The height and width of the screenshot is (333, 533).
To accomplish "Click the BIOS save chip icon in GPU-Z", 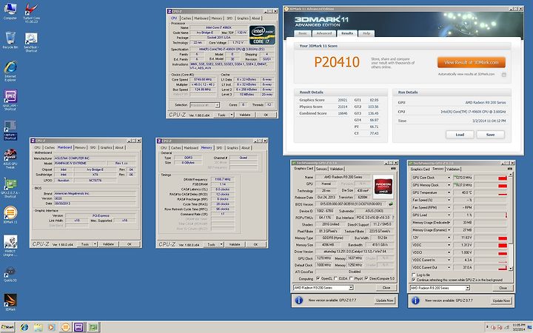I will (x=392, y=204).
